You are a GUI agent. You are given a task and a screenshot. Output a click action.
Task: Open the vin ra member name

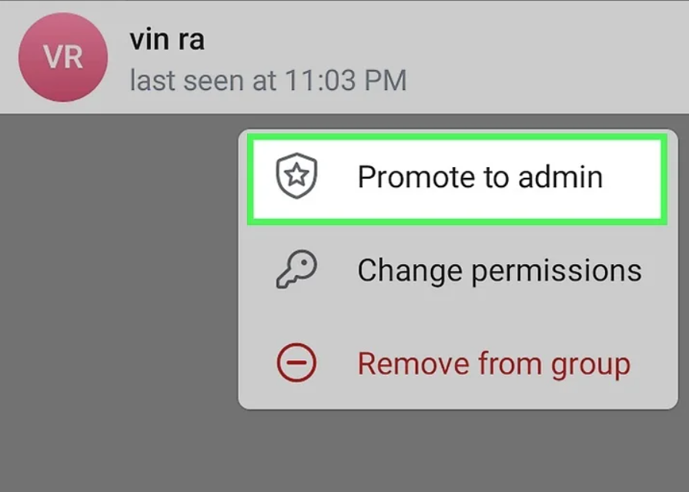(167, 39)
